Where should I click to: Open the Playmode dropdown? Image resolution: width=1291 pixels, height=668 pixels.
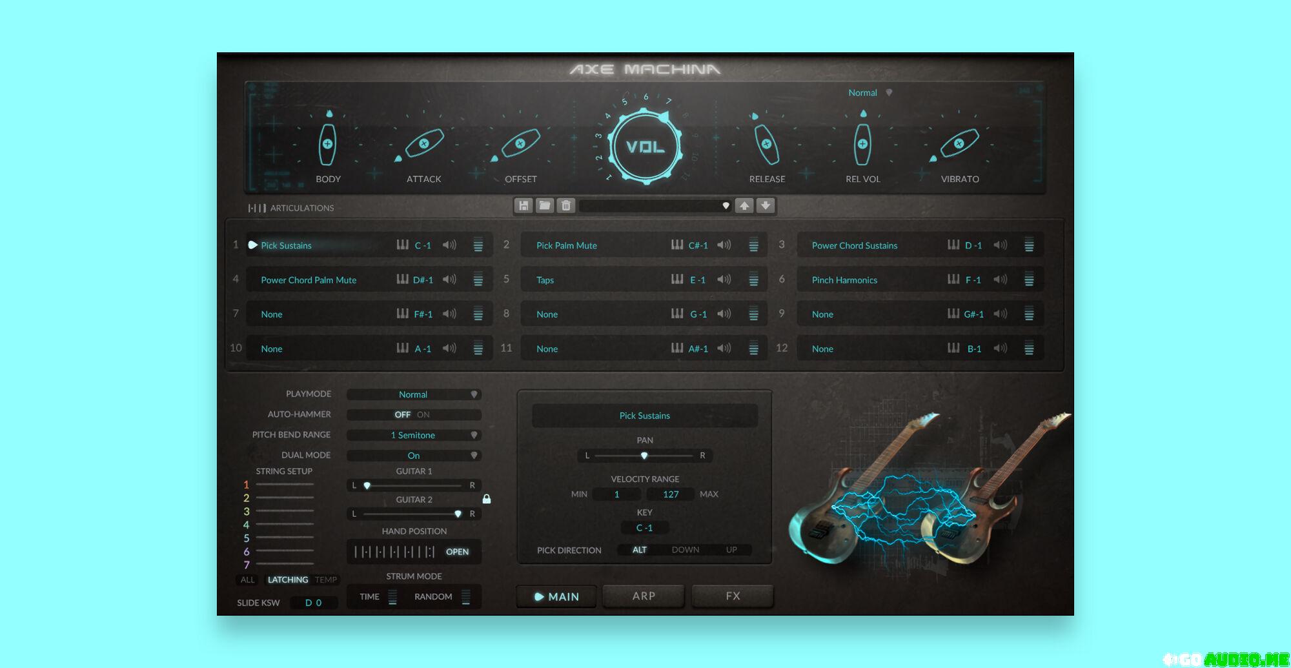pos(414,394)
